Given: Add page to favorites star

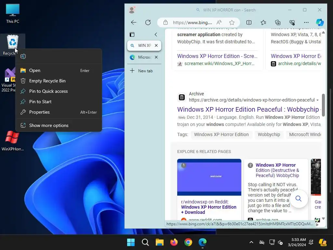Looking at the screenshot, I should pos(232,22).
